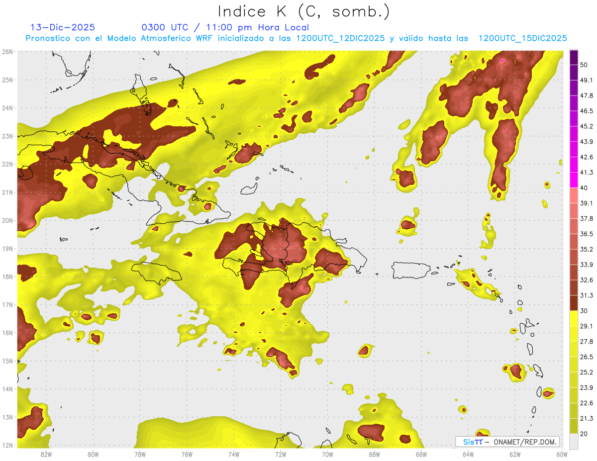The height and width of the screenshot is (461, 597).
Task: Click the longitude label "82W"
Action: (x=46, y=454)
